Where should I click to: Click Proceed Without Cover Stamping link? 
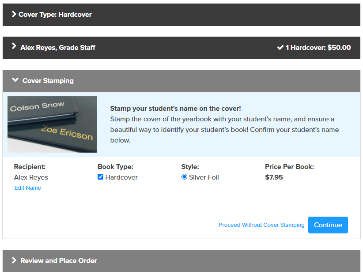coord(261,225)
